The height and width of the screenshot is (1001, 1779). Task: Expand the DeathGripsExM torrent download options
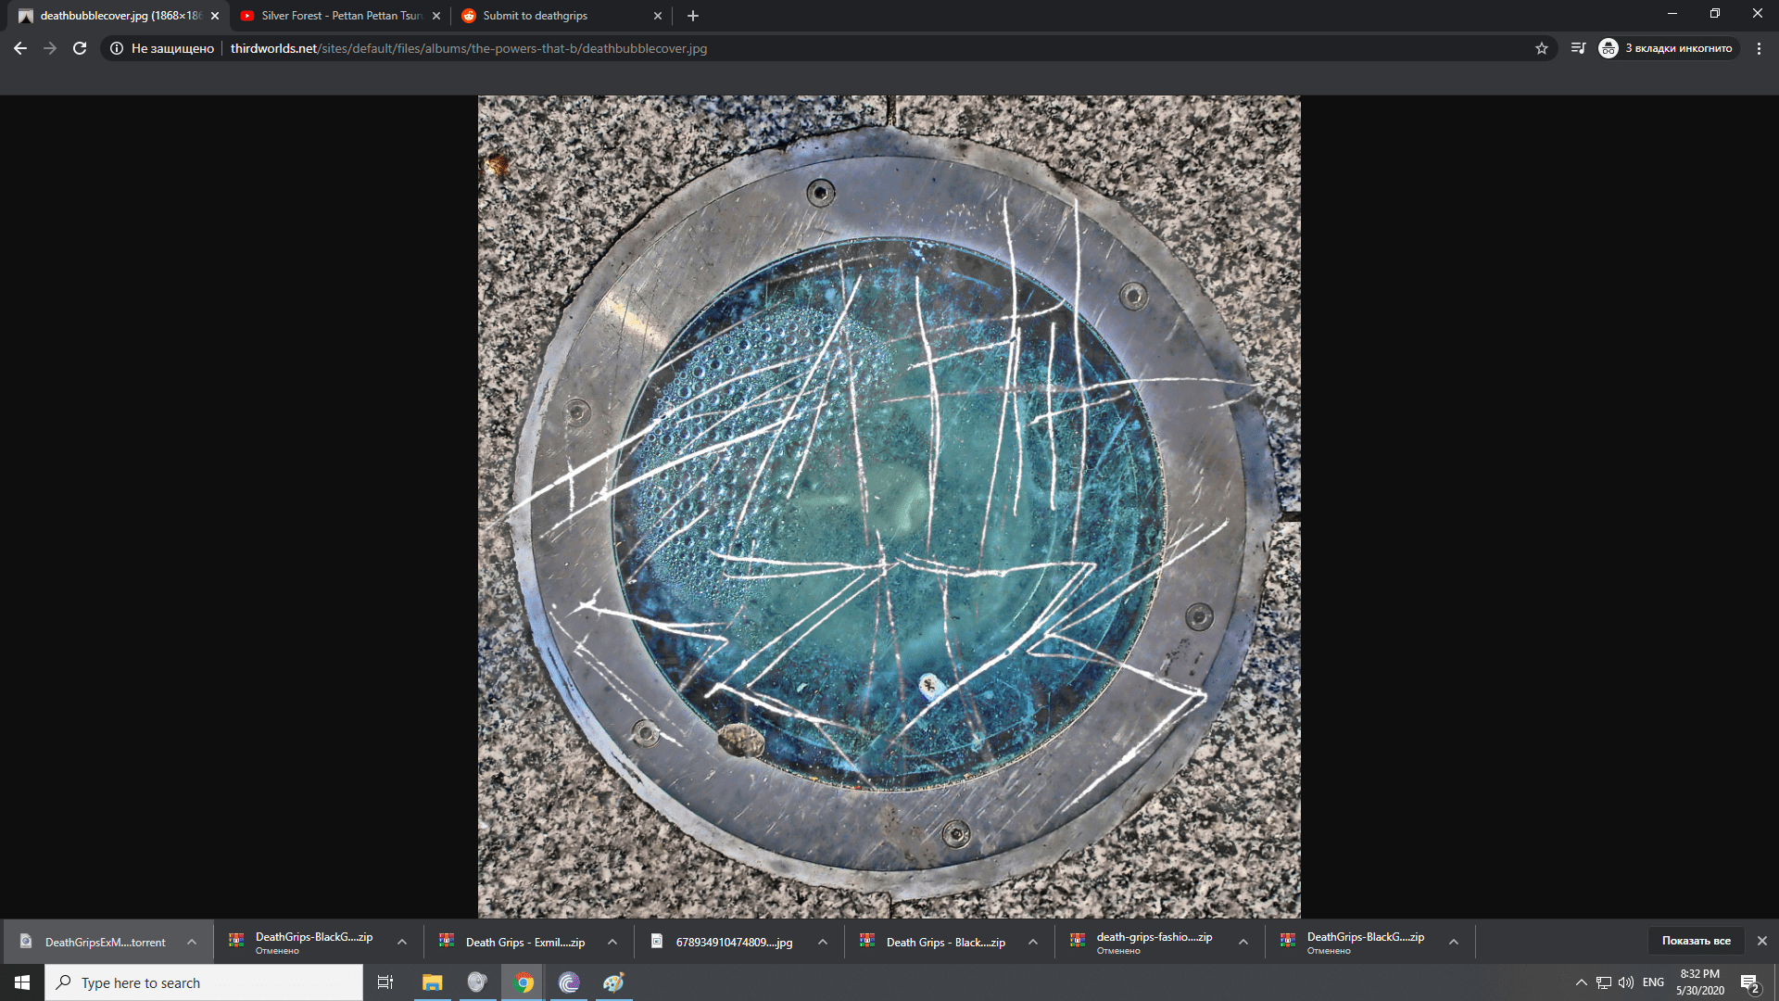[192, 941]
